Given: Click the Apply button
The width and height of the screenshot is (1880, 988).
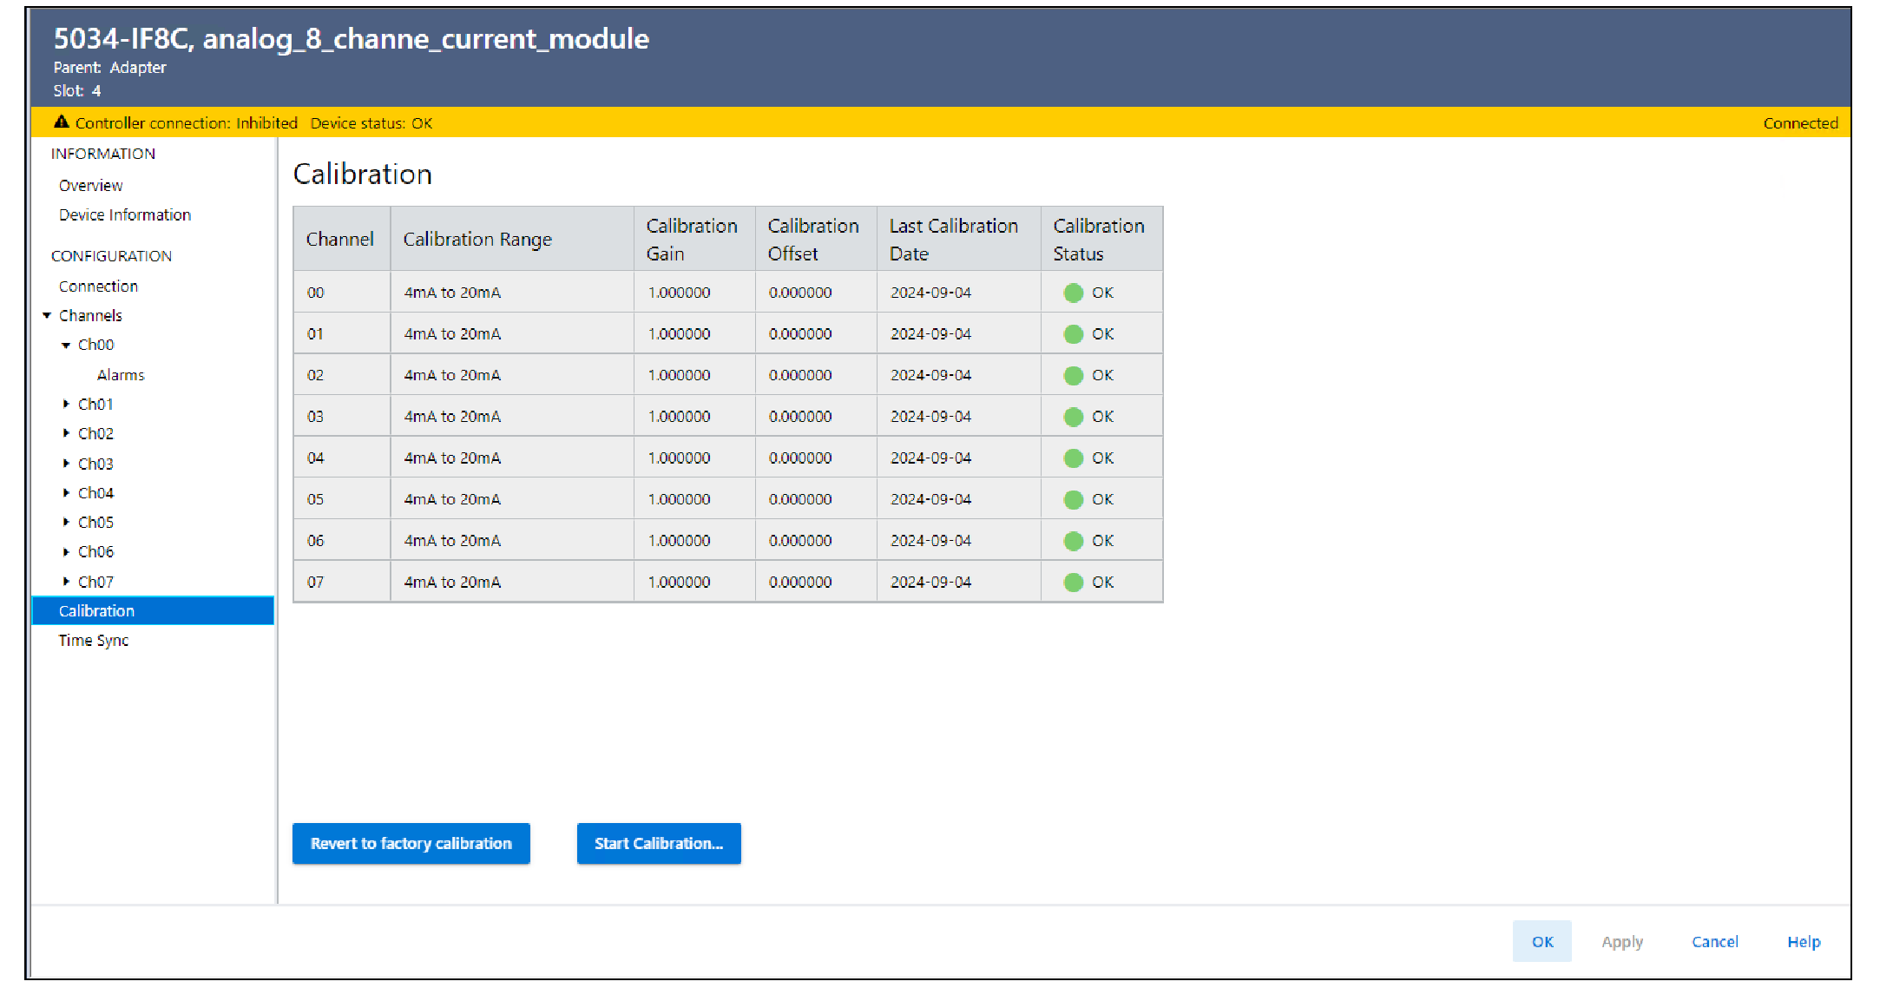Looking at the screenshot, I should 1622,941.
